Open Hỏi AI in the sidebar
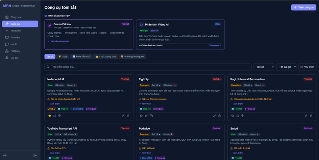This screenshot has width=319, height=160. [x=20, y=44]
